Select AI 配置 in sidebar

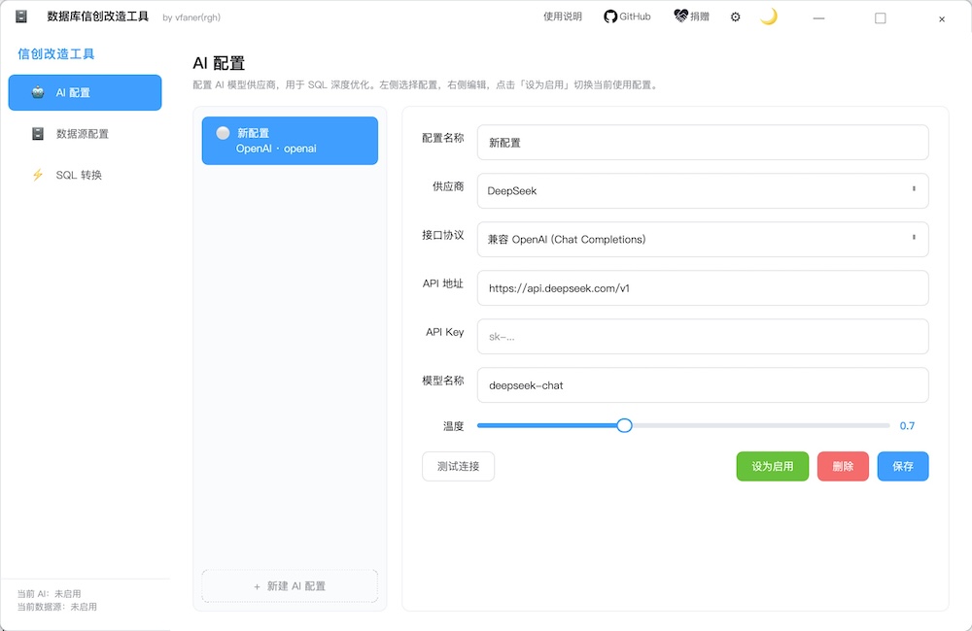coord(85,93)
